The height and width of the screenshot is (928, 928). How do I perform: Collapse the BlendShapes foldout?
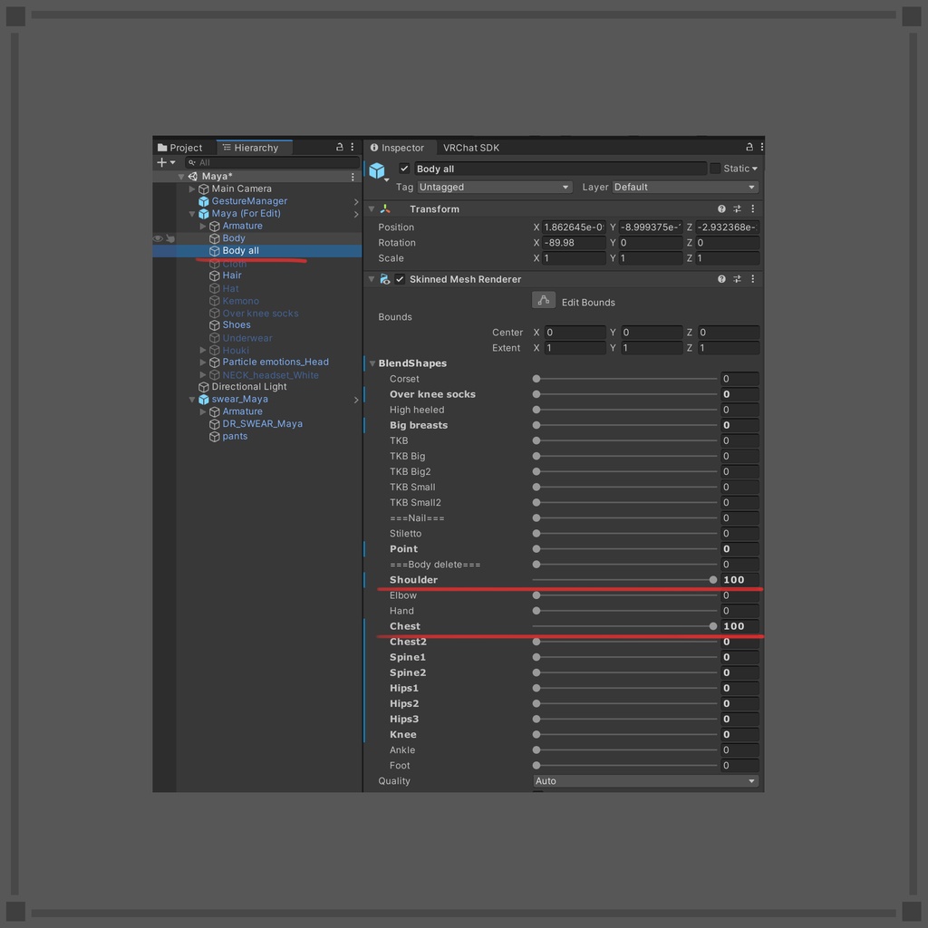coord(372,363)
